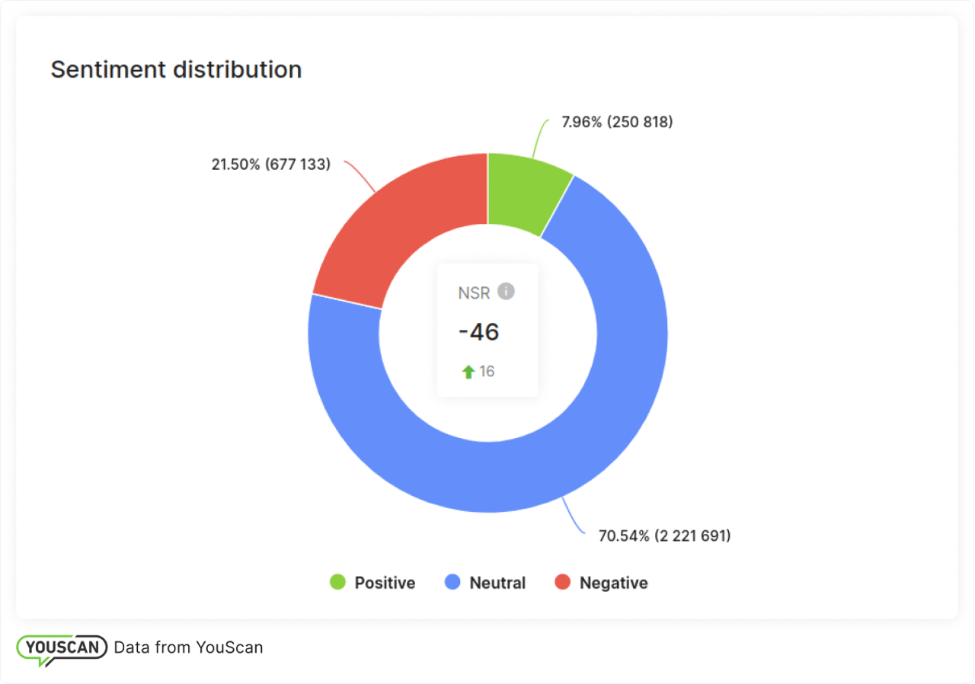Click the NSR label in the center card
The height and width of the screenshot is (684, 975).
pos(474,293)
